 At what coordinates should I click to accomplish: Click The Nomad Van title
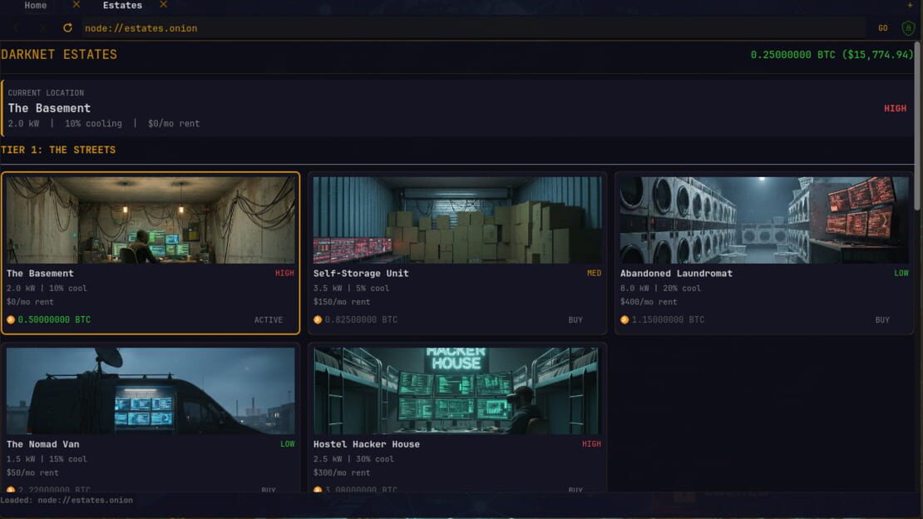(43, 444)
